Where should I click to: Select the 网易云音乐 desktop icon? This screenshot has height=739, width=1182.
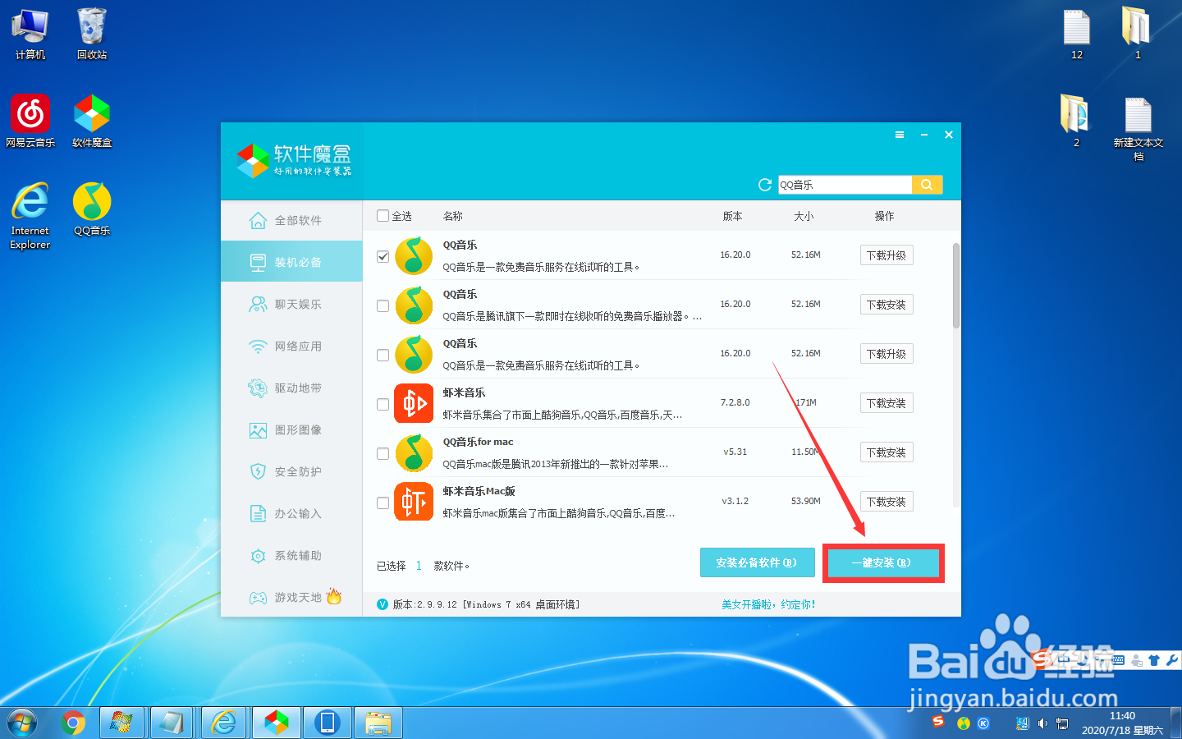(30, 121)
